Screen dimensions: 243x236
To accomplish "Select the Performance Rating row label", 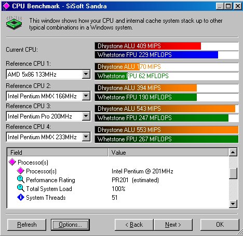I will 50,180.
